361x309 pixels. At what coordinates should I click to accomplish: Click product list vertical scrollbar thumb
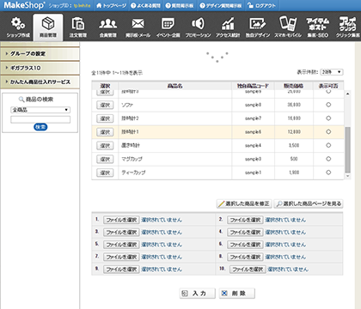(347, 149)
